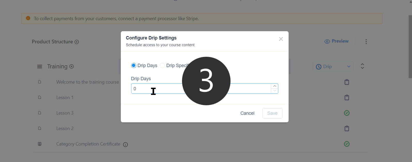The image size is (412, 162).
Task: Increase Drip Days with the up arrow
Action: point(275,86)
